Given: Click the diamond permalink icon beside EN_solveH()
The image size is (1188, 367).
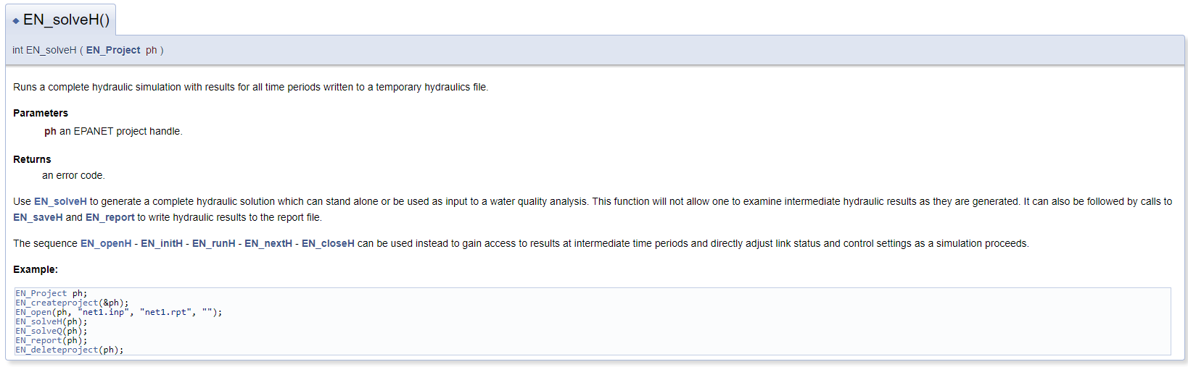Looking at the screenshot, I should 16,21.
